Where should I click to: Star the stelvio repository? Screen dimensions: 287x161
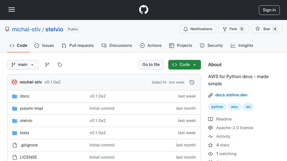(x=267, y=29)
